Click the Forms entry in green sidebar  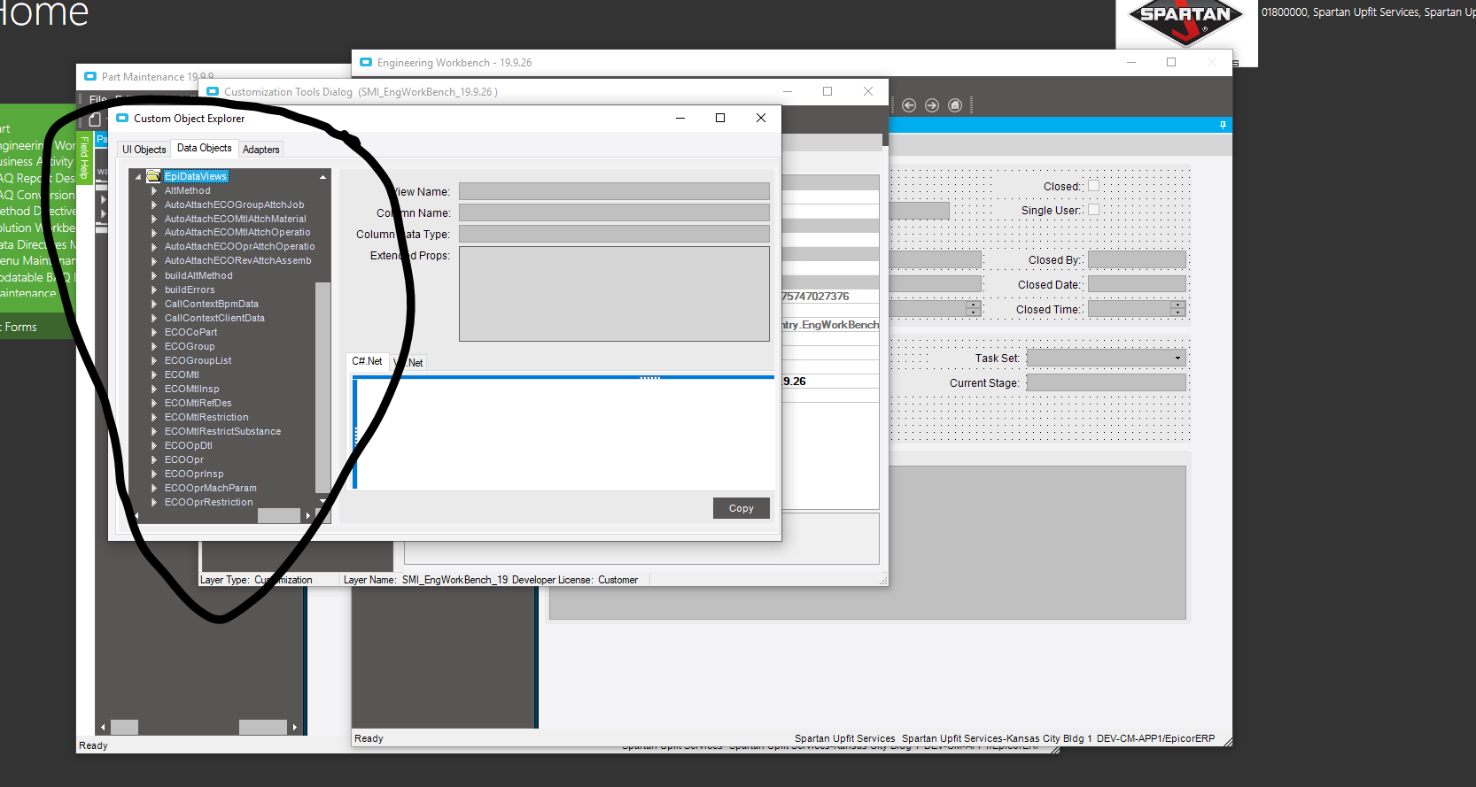pos(20,328)
